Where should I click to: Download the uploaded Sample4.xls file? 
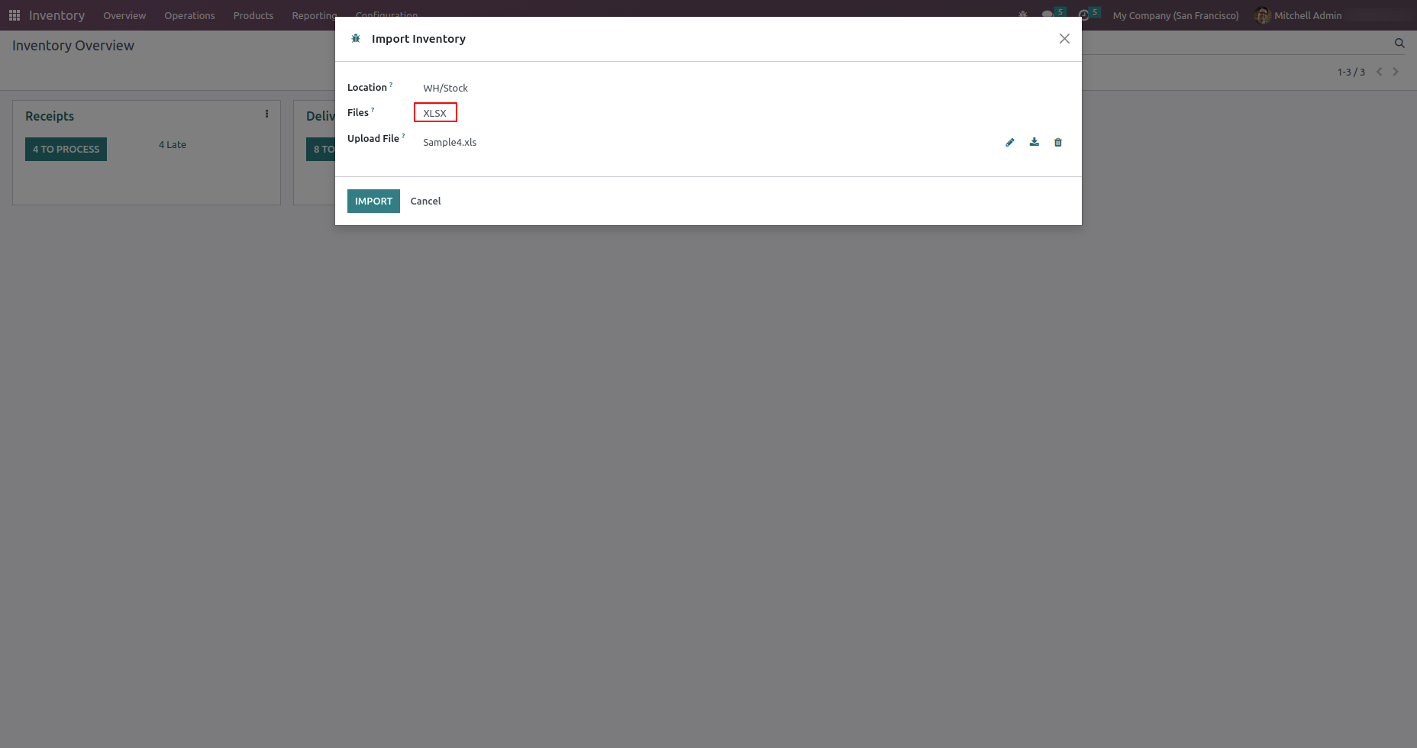coord(1035,142)
